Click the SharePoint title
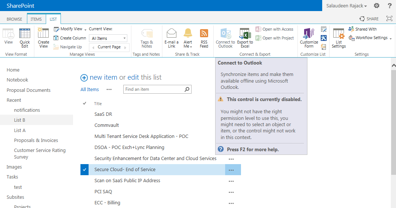Viewport: 396px width, 208px height. coord(20,6)
